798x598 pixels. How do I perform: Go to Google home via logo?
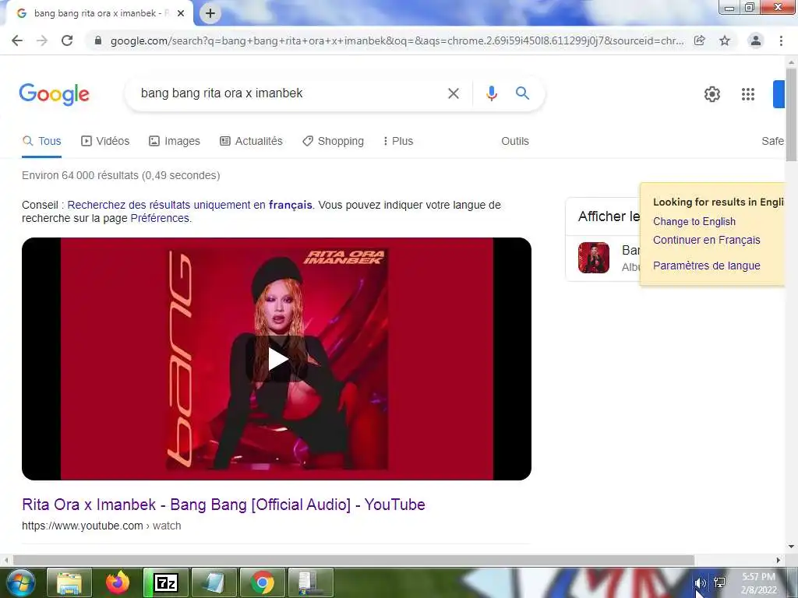pyautogui.click(x=54, y=94)
